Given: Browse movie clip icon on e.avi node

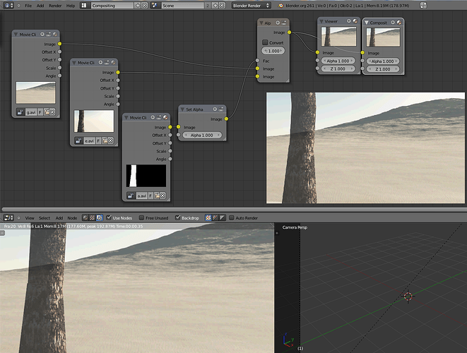Looking at the screenshot, I should [x=78, y=140].
